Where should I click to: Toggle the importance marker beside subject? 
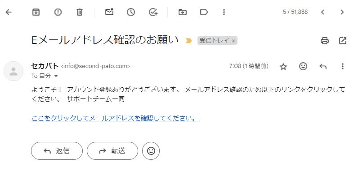[188, 41]
